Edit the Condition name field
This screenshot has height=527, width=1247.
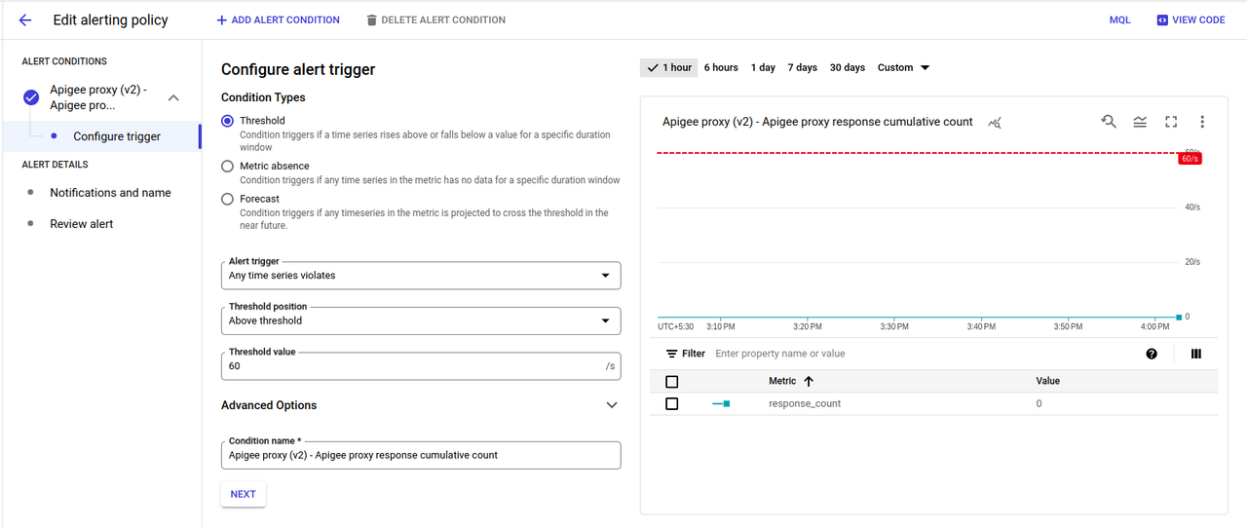421,455
